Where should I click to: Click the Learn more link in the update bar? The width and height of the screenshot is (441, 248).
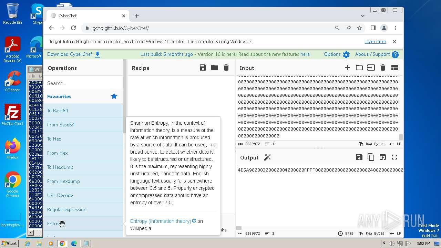[x=375, y=42]
